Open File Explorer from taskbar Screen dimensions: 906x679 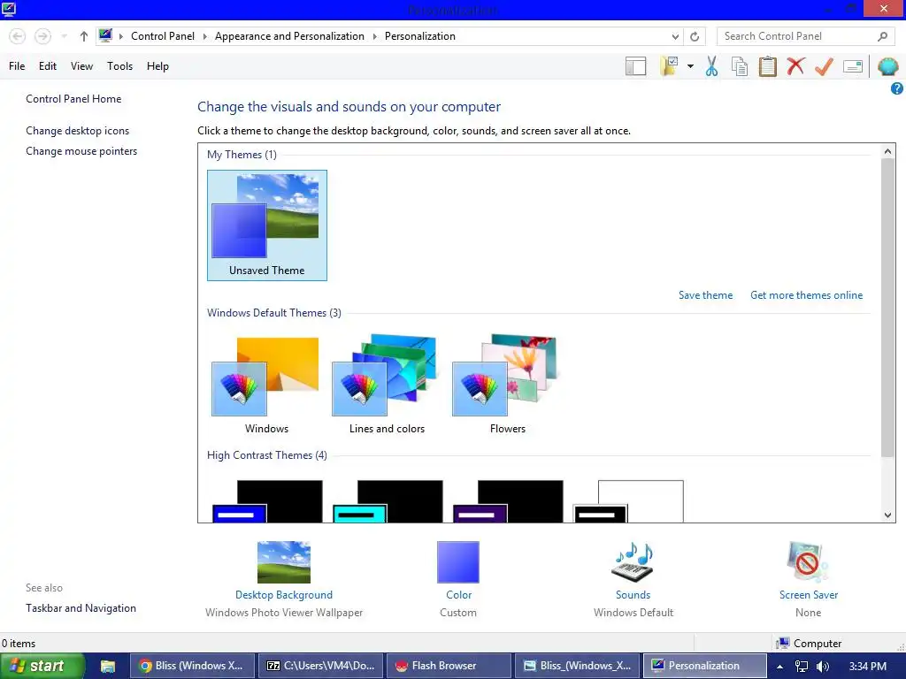107,667
